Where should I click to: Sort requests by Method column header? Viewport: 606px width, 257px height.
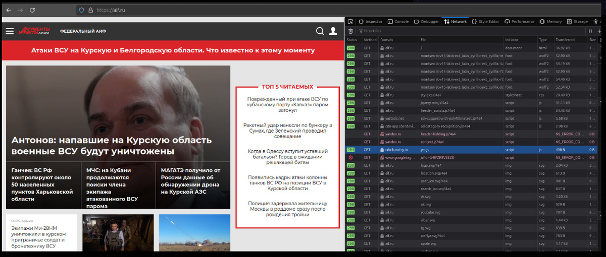click(x=370, y=40)
